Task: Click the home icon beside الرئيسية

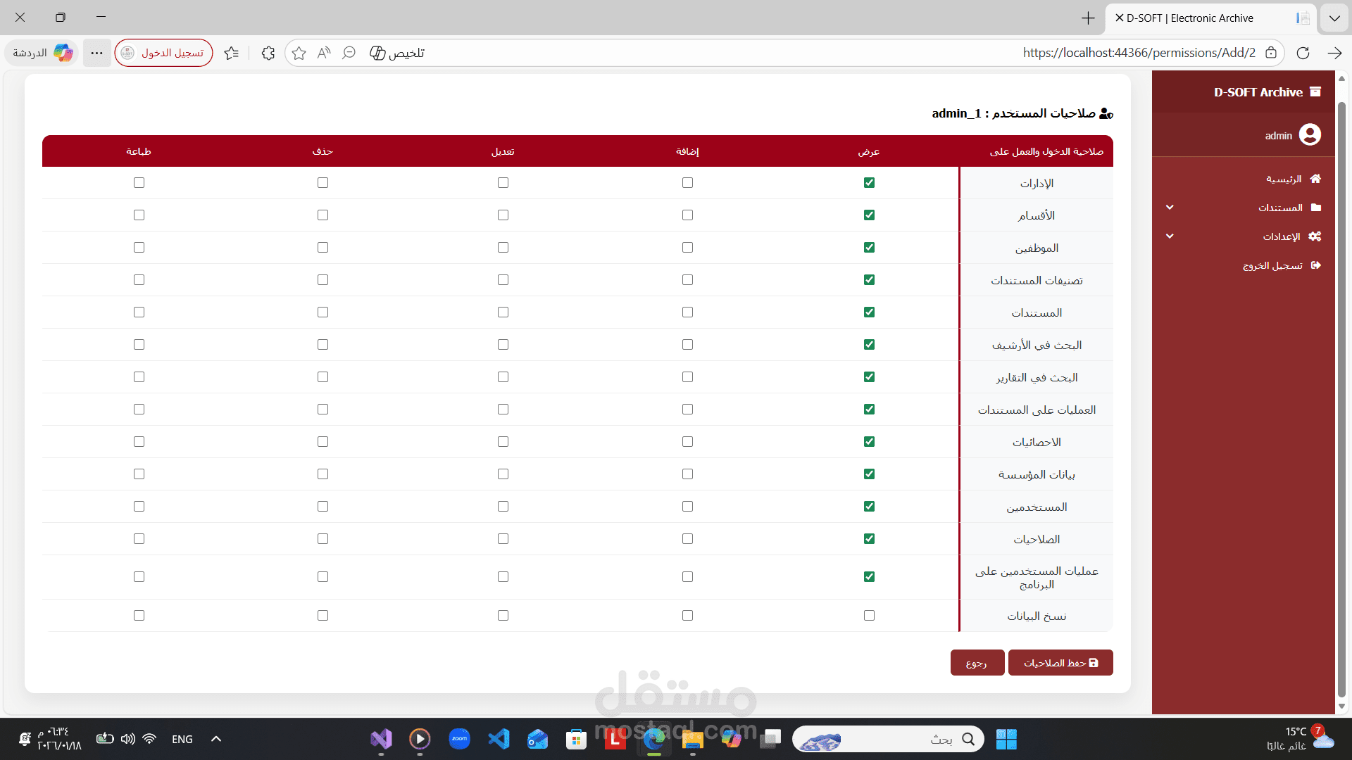Action: coord(1315,179)
